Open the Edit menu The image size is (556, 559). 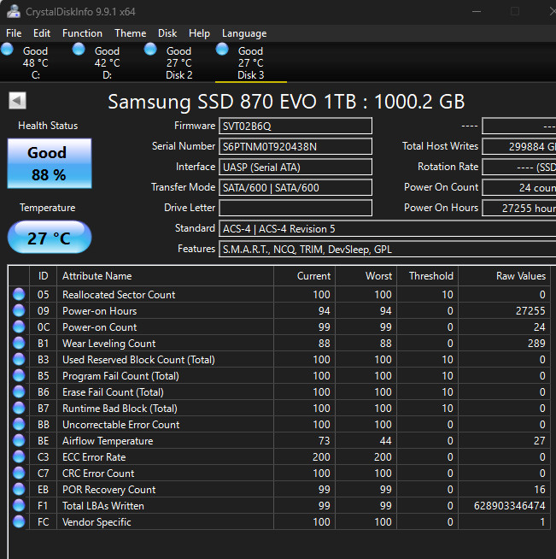point(42,33)
